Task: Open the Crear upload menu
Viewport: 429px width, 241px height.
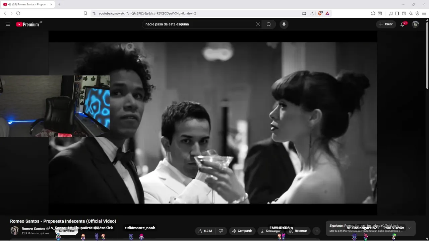Action: pos(386,24)
